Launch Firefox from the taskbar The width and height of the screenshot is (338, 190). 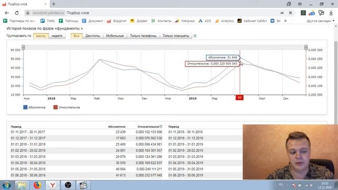click(x=37, y=185)
